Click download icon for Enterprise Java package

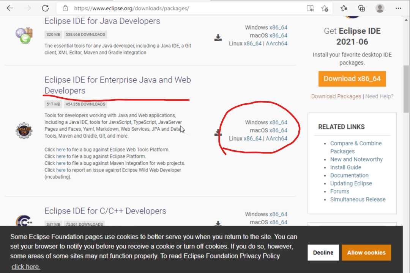tap(218, 133)
